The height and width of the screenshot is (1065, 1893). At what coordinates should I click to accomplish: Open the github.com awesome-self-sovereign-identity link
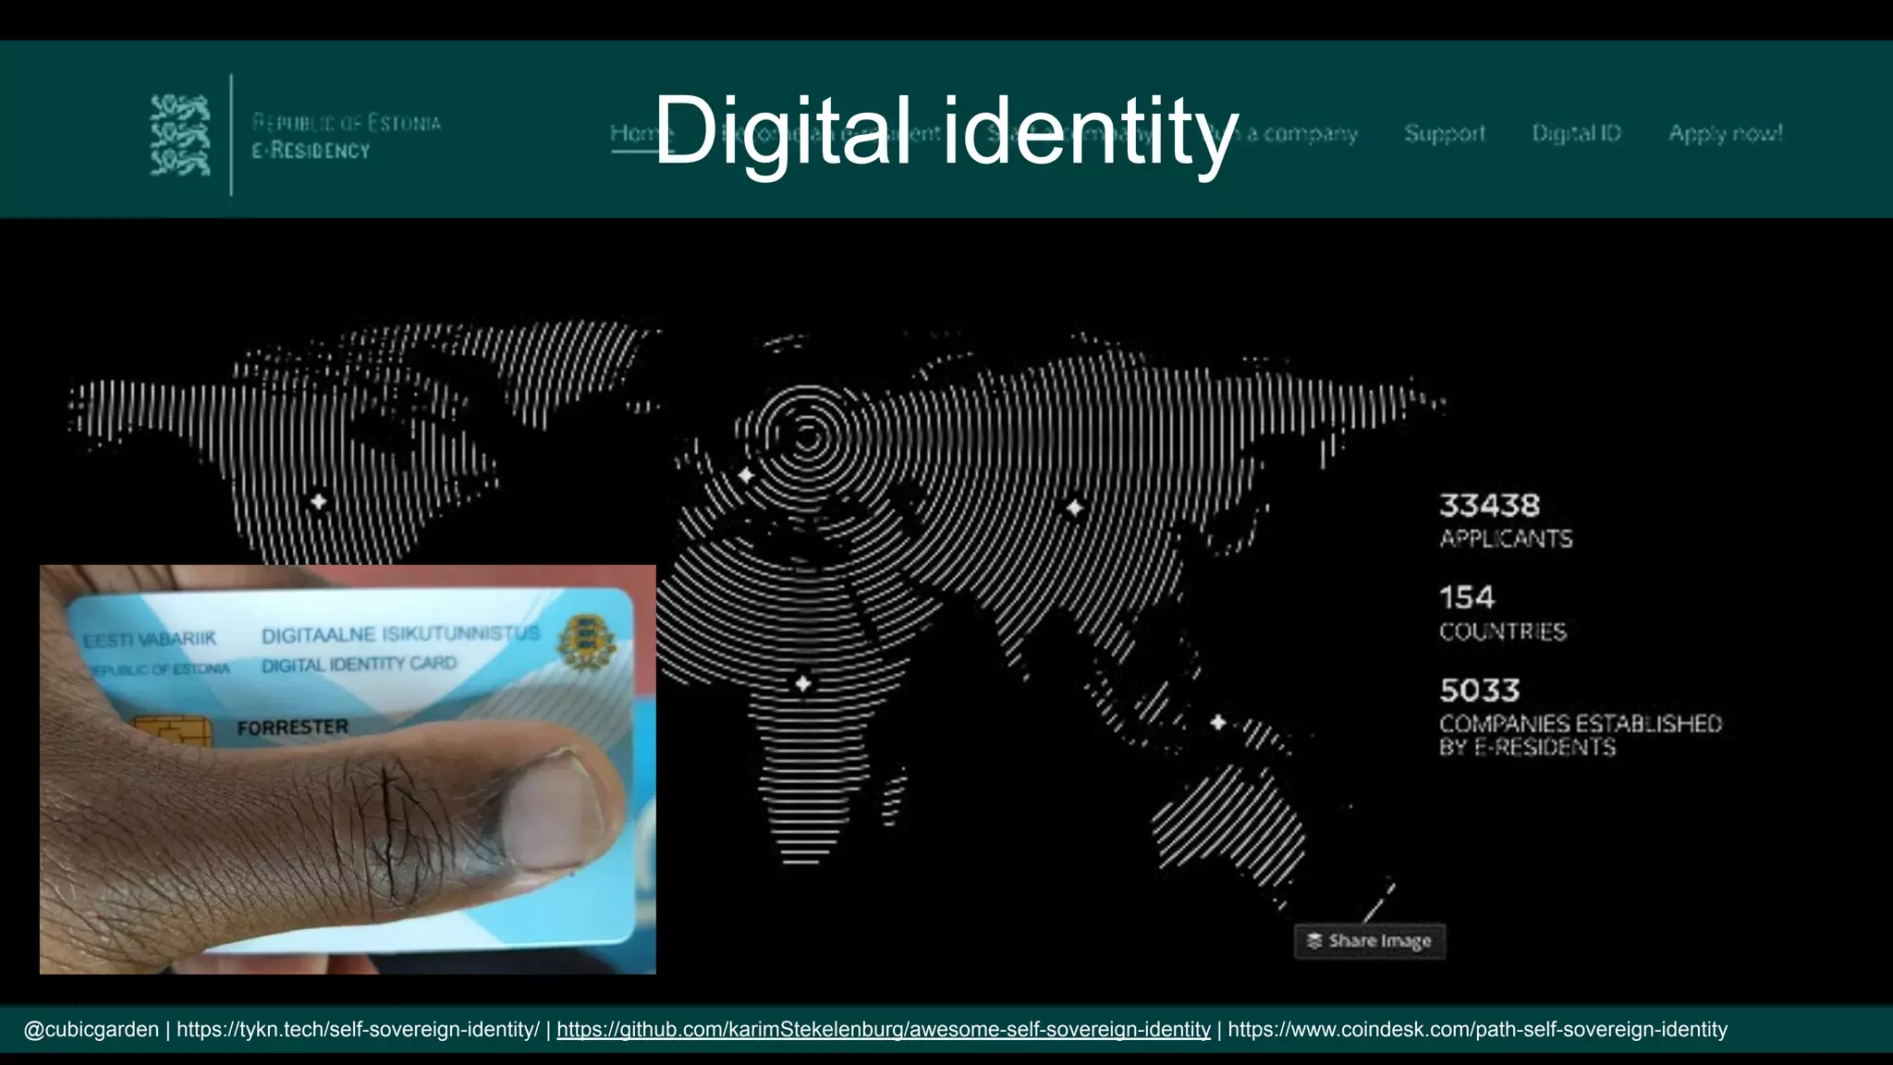pos(884,1029)
